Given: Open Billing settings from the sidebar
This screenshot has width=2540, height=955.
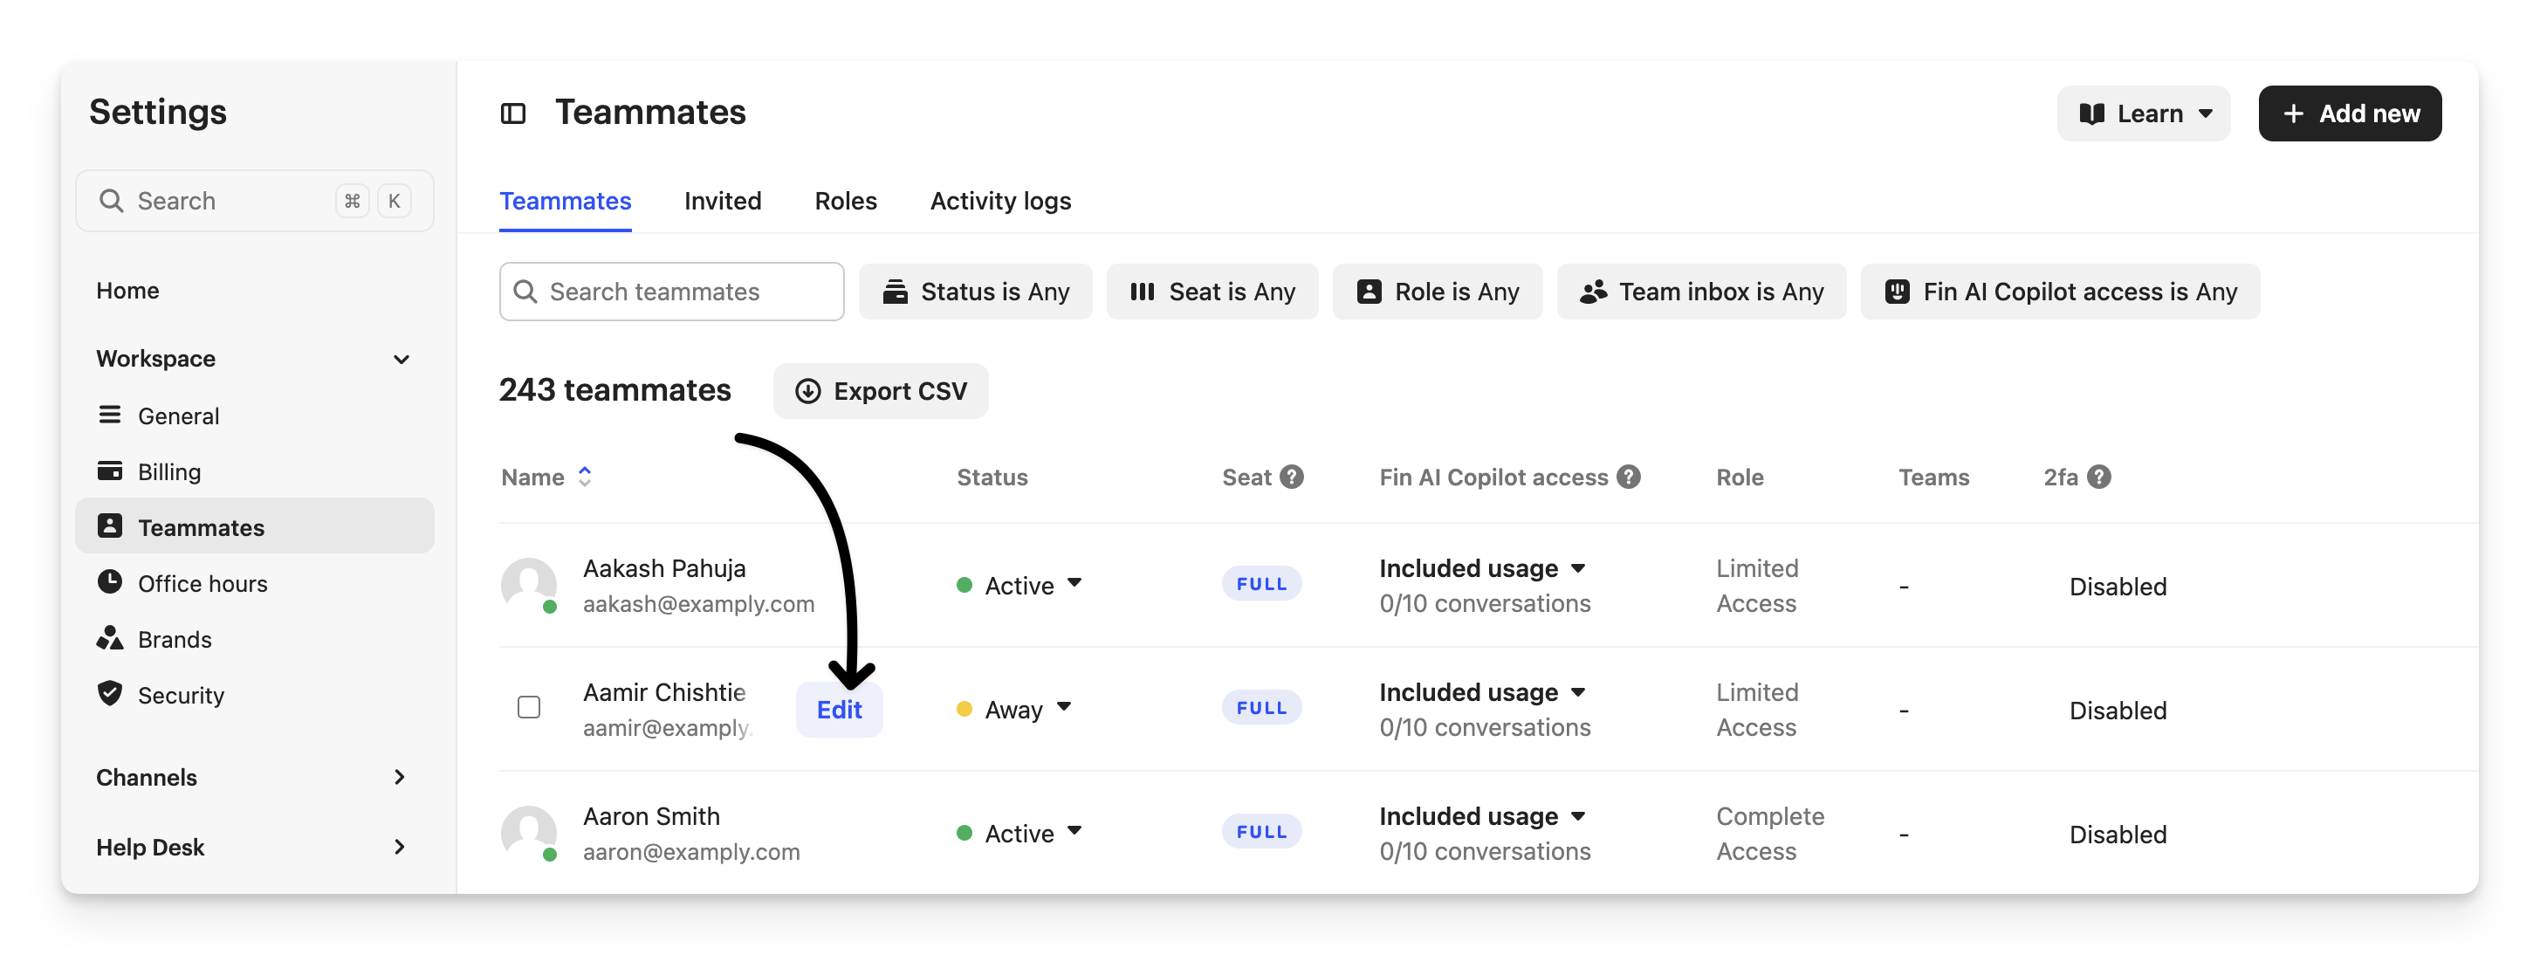Looking at the screenshot, I should pos(168,471).
